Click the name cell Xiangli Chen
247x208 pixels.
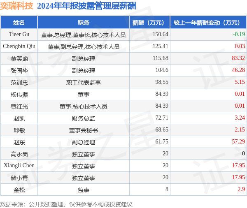(19, 166)
